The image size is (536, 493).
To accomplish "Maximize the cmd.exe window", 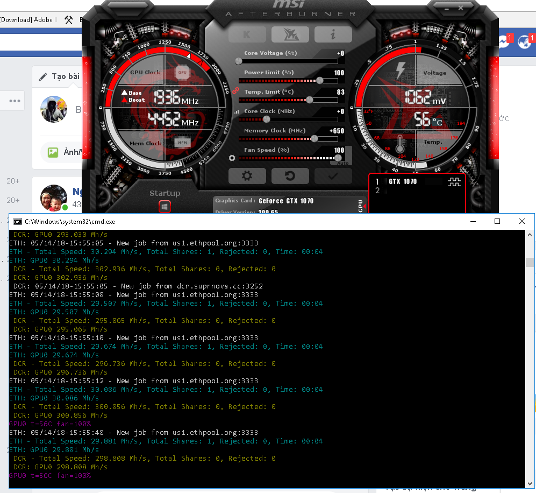I will coord(497,221).
